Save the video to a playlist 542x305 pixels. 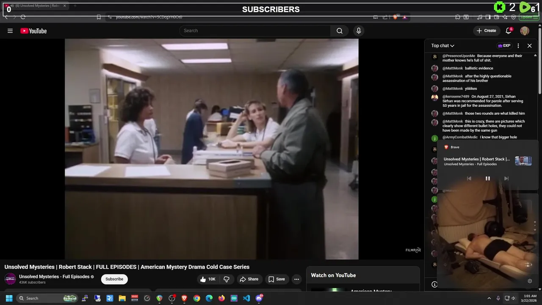277,279
